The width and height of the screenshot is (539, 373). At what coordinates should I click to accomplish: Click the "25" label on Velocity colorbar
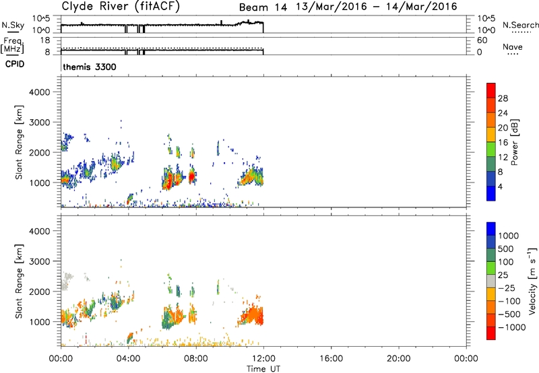pyautogui.click(x=503, y=275)
